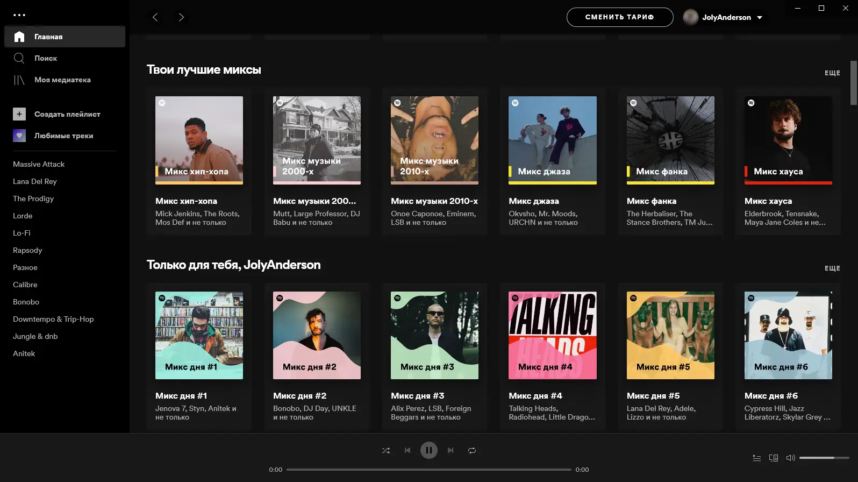Open the three-dot app menu
The height and width of the screenshot is (482, 858).
point(19,15)
